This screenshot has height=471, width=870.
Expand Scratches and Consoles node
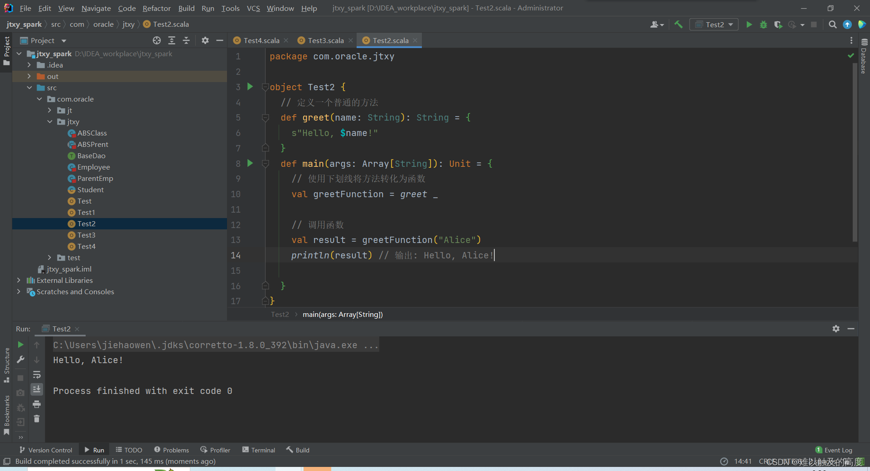[x=19, y=291]
